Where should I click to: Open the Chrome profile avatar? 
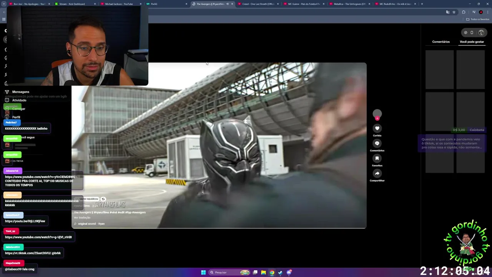pos(481,12)
